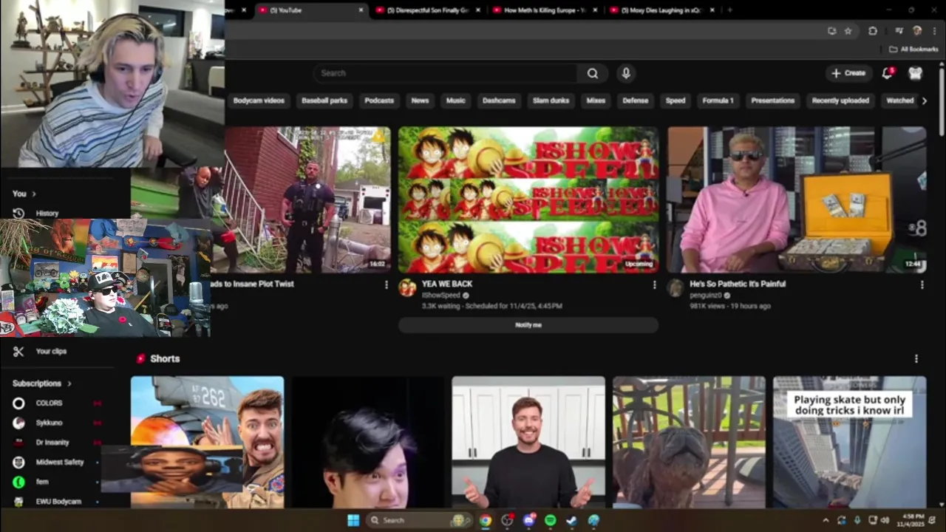Open the Windows Start menu
Image resolution: width=946 pixels, height=532 pixels.
point(353,520)
